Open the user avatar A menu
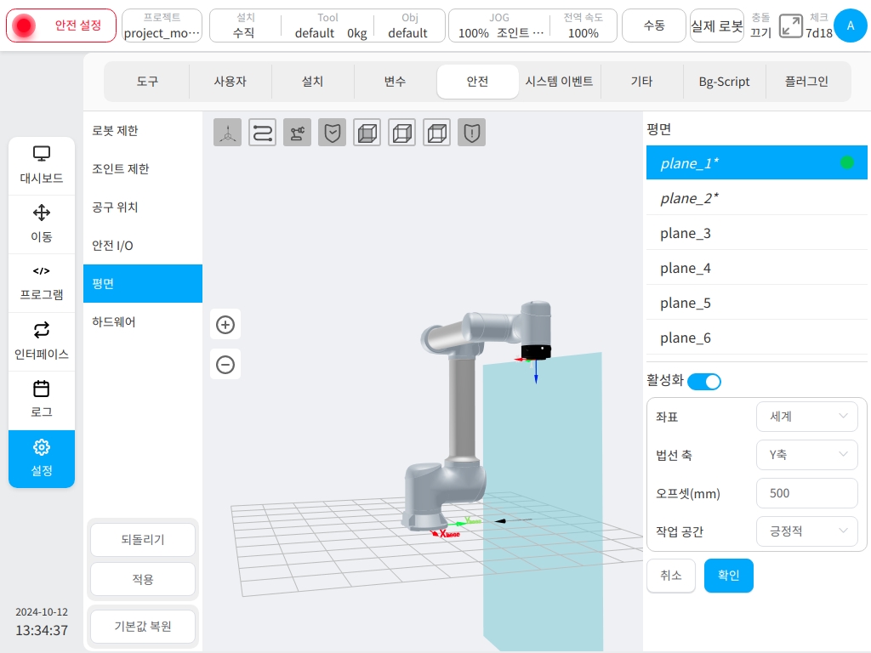The image size is (871, 653). click(851, 26)
